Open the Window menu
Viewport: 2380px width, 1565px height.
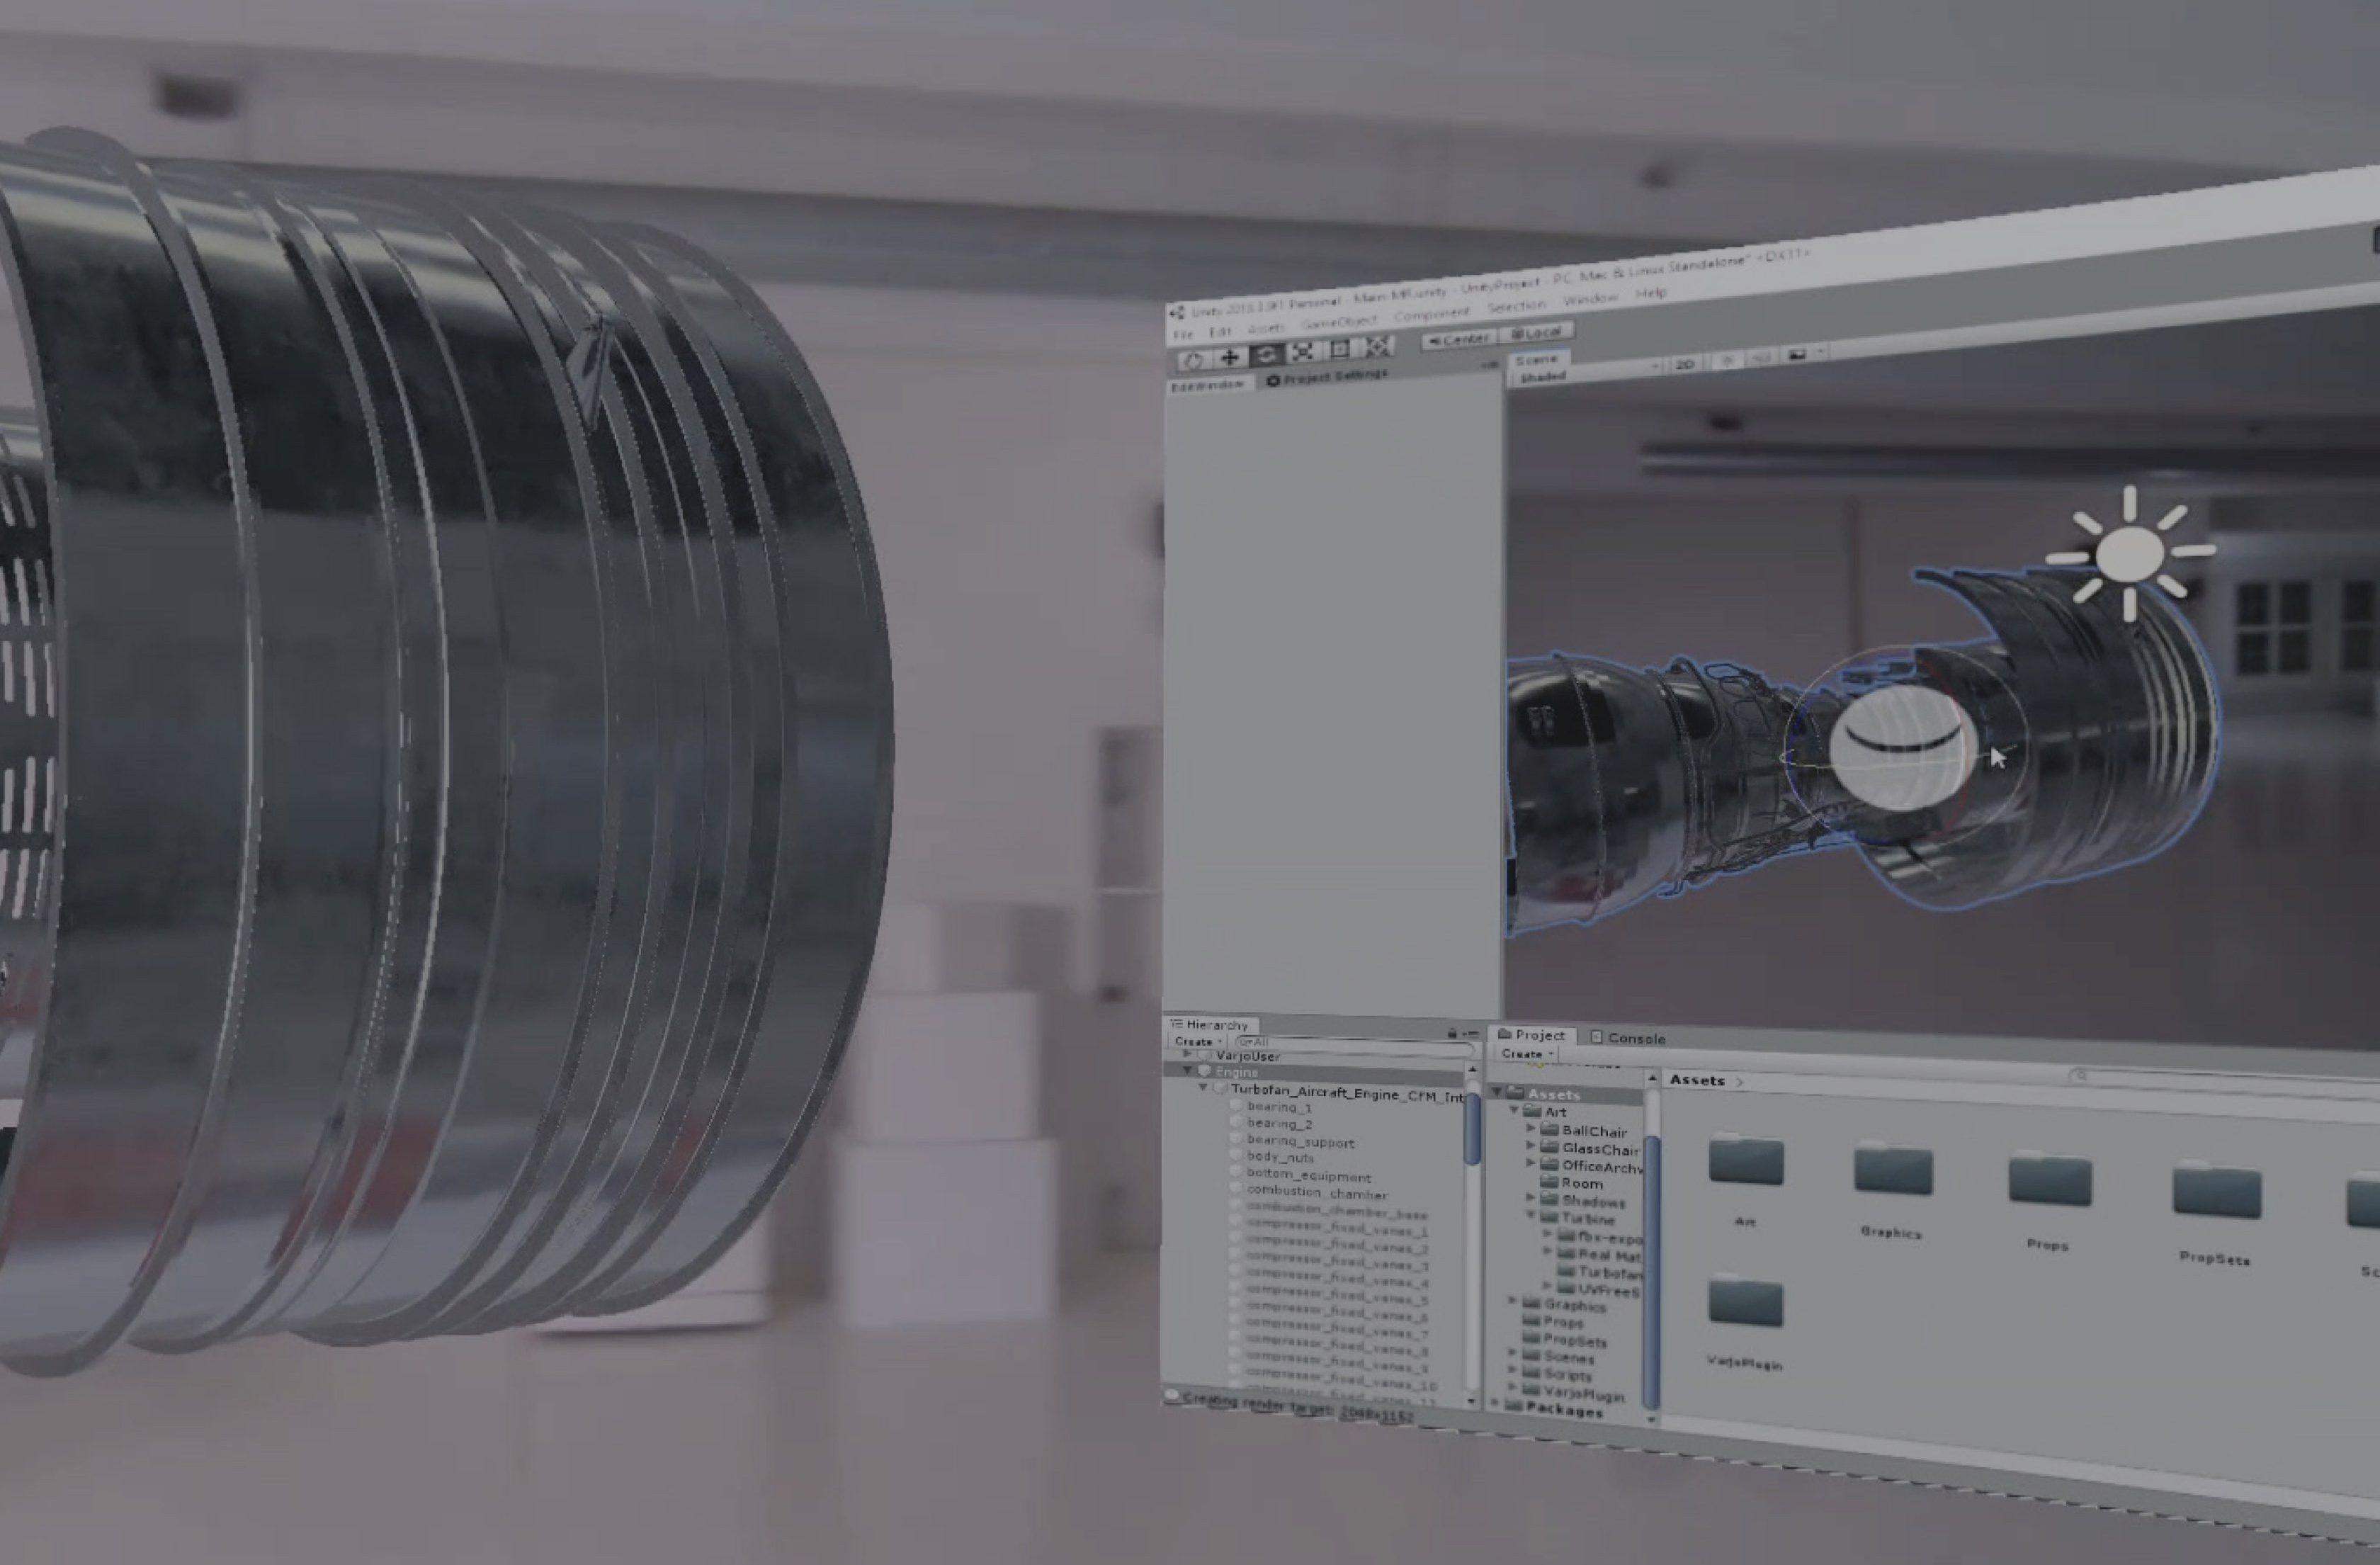(x=1590, y=299)
